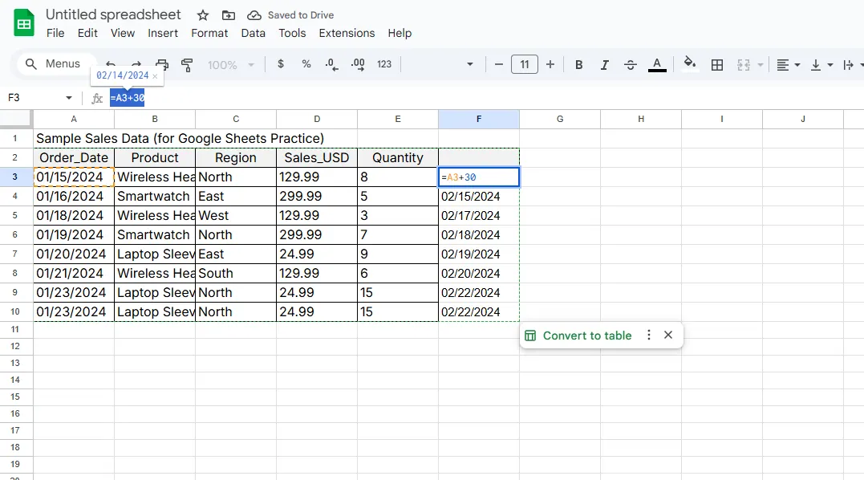The width and height of the screenshot is (864, 480).
Task: Open the borders tool
Action: click(717, 64)
